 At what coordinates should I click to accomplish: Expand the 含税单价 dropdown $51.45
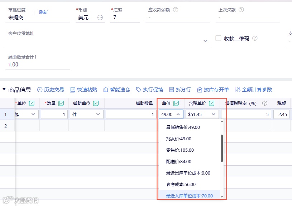[x=214, y=114]
